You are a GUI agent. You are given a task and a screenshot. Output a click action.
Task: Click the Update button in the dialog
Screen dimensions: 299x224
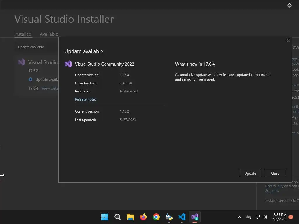coord(250,173)
